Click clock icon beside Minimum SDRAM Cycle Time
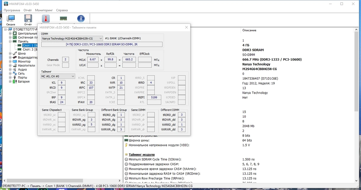This screenshot has height=190, width=361. pyautogui.click(x=126, y=159)
